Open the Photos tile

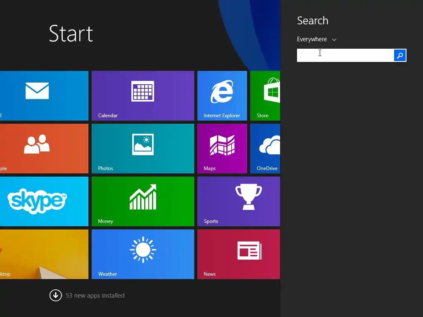pos(143,149)
